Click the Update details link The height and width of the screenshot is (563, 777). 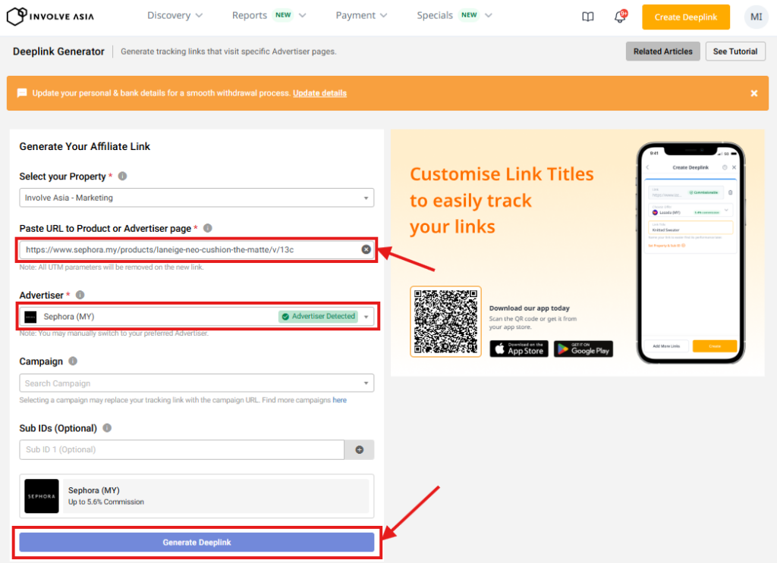point(319,93)
